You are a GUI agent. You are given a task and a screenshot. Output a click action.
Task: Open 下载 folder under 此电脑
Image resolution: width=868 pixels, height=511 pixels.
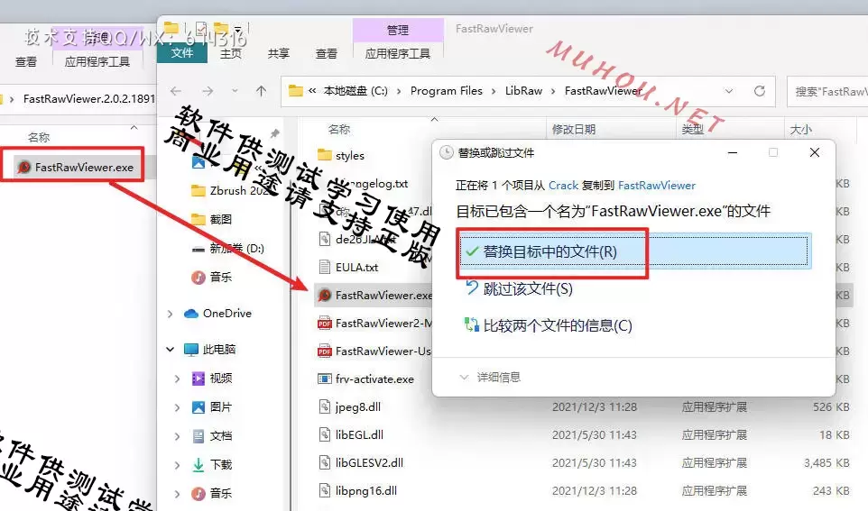click(212, 464)
